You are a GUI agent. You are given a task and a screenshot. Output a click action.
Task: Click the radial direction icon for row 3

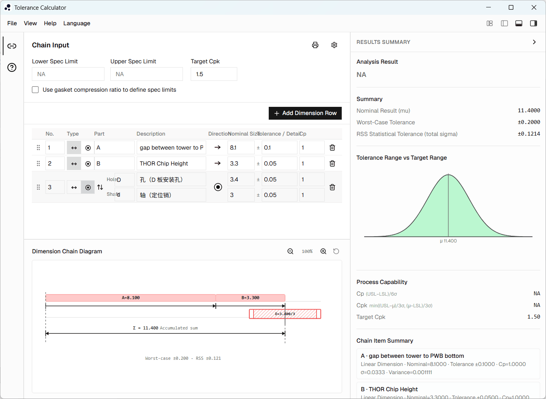click(x=218, y=187)
